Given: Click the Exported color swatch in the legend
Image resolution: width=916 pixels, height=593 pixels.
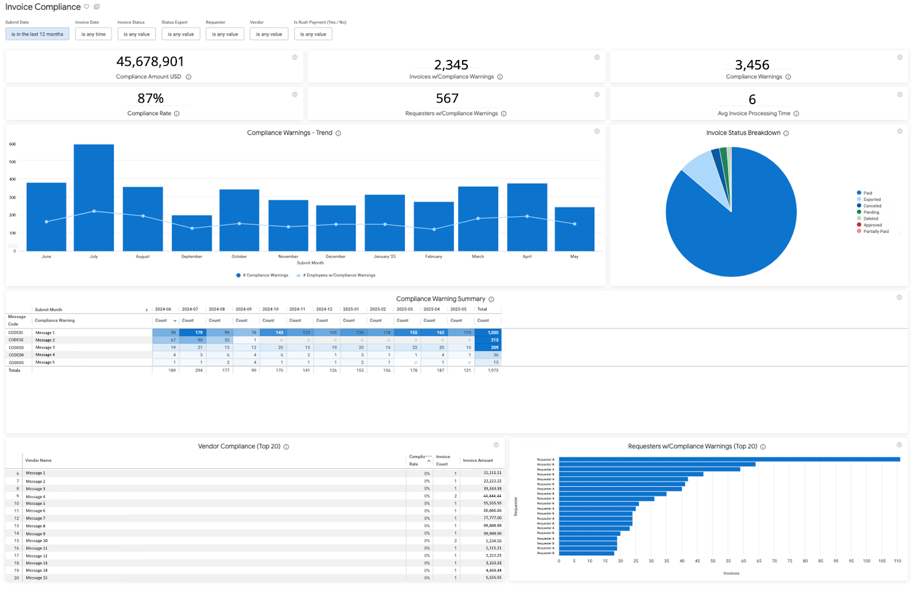Looking at the screenshot, I should pos(858,199).
